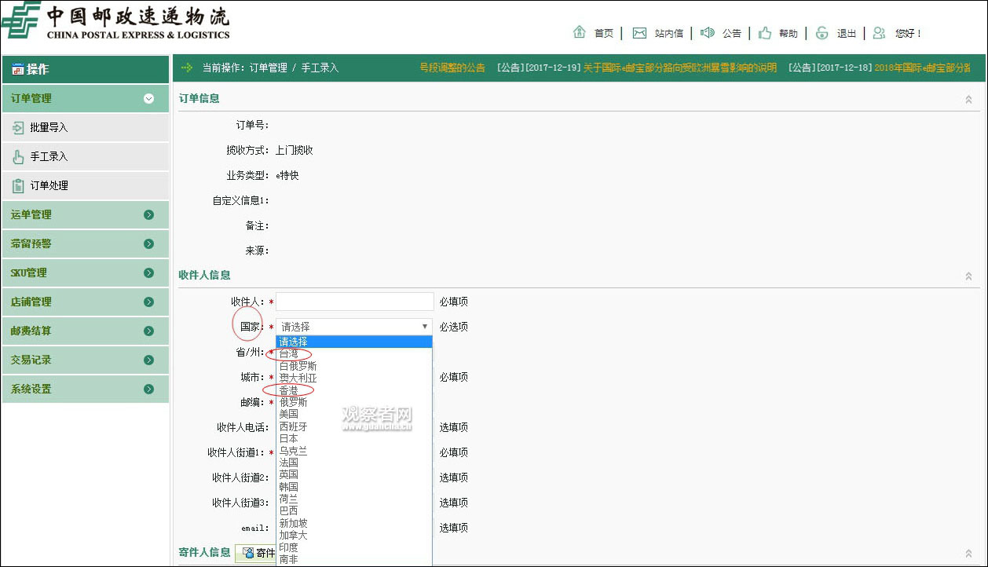Viewport: 988px width, 567px height.
Task: Collapse the 收件人信息 section chevron
Action: pos(968,276)
